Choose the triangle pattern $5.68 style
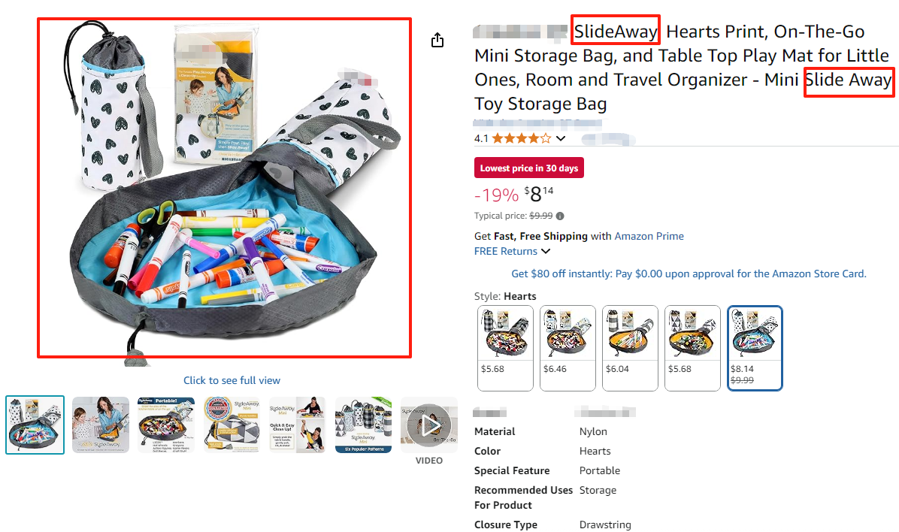Image resolution: width=899 pixels, height=532 pixels. [692, 348]
